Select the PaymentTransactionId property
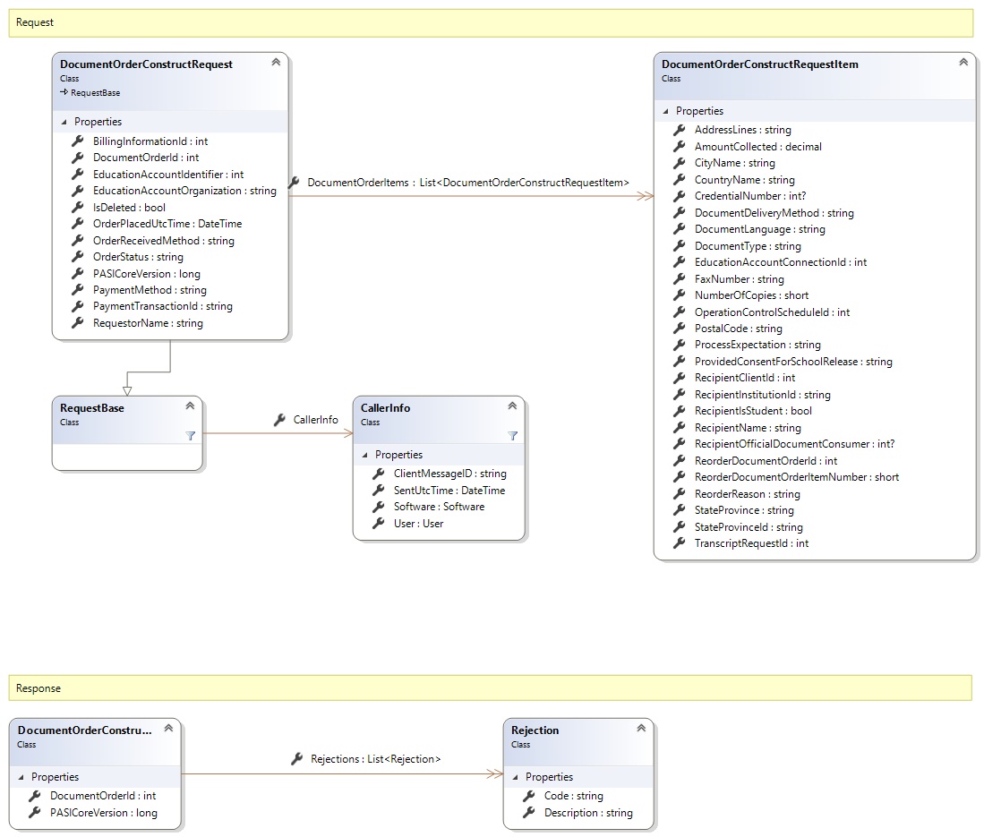Viewport: 984px width, 837px height. pyautogui.click(x=162, y=306)
